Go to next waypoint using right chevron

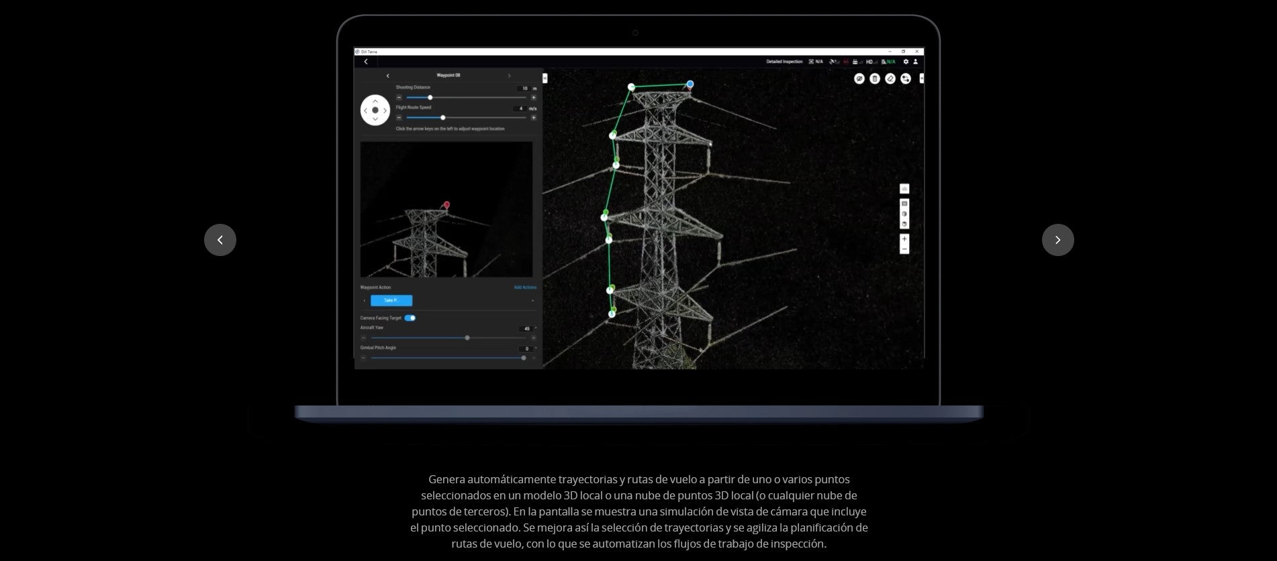pyautogui.click(x=509, y=76)
